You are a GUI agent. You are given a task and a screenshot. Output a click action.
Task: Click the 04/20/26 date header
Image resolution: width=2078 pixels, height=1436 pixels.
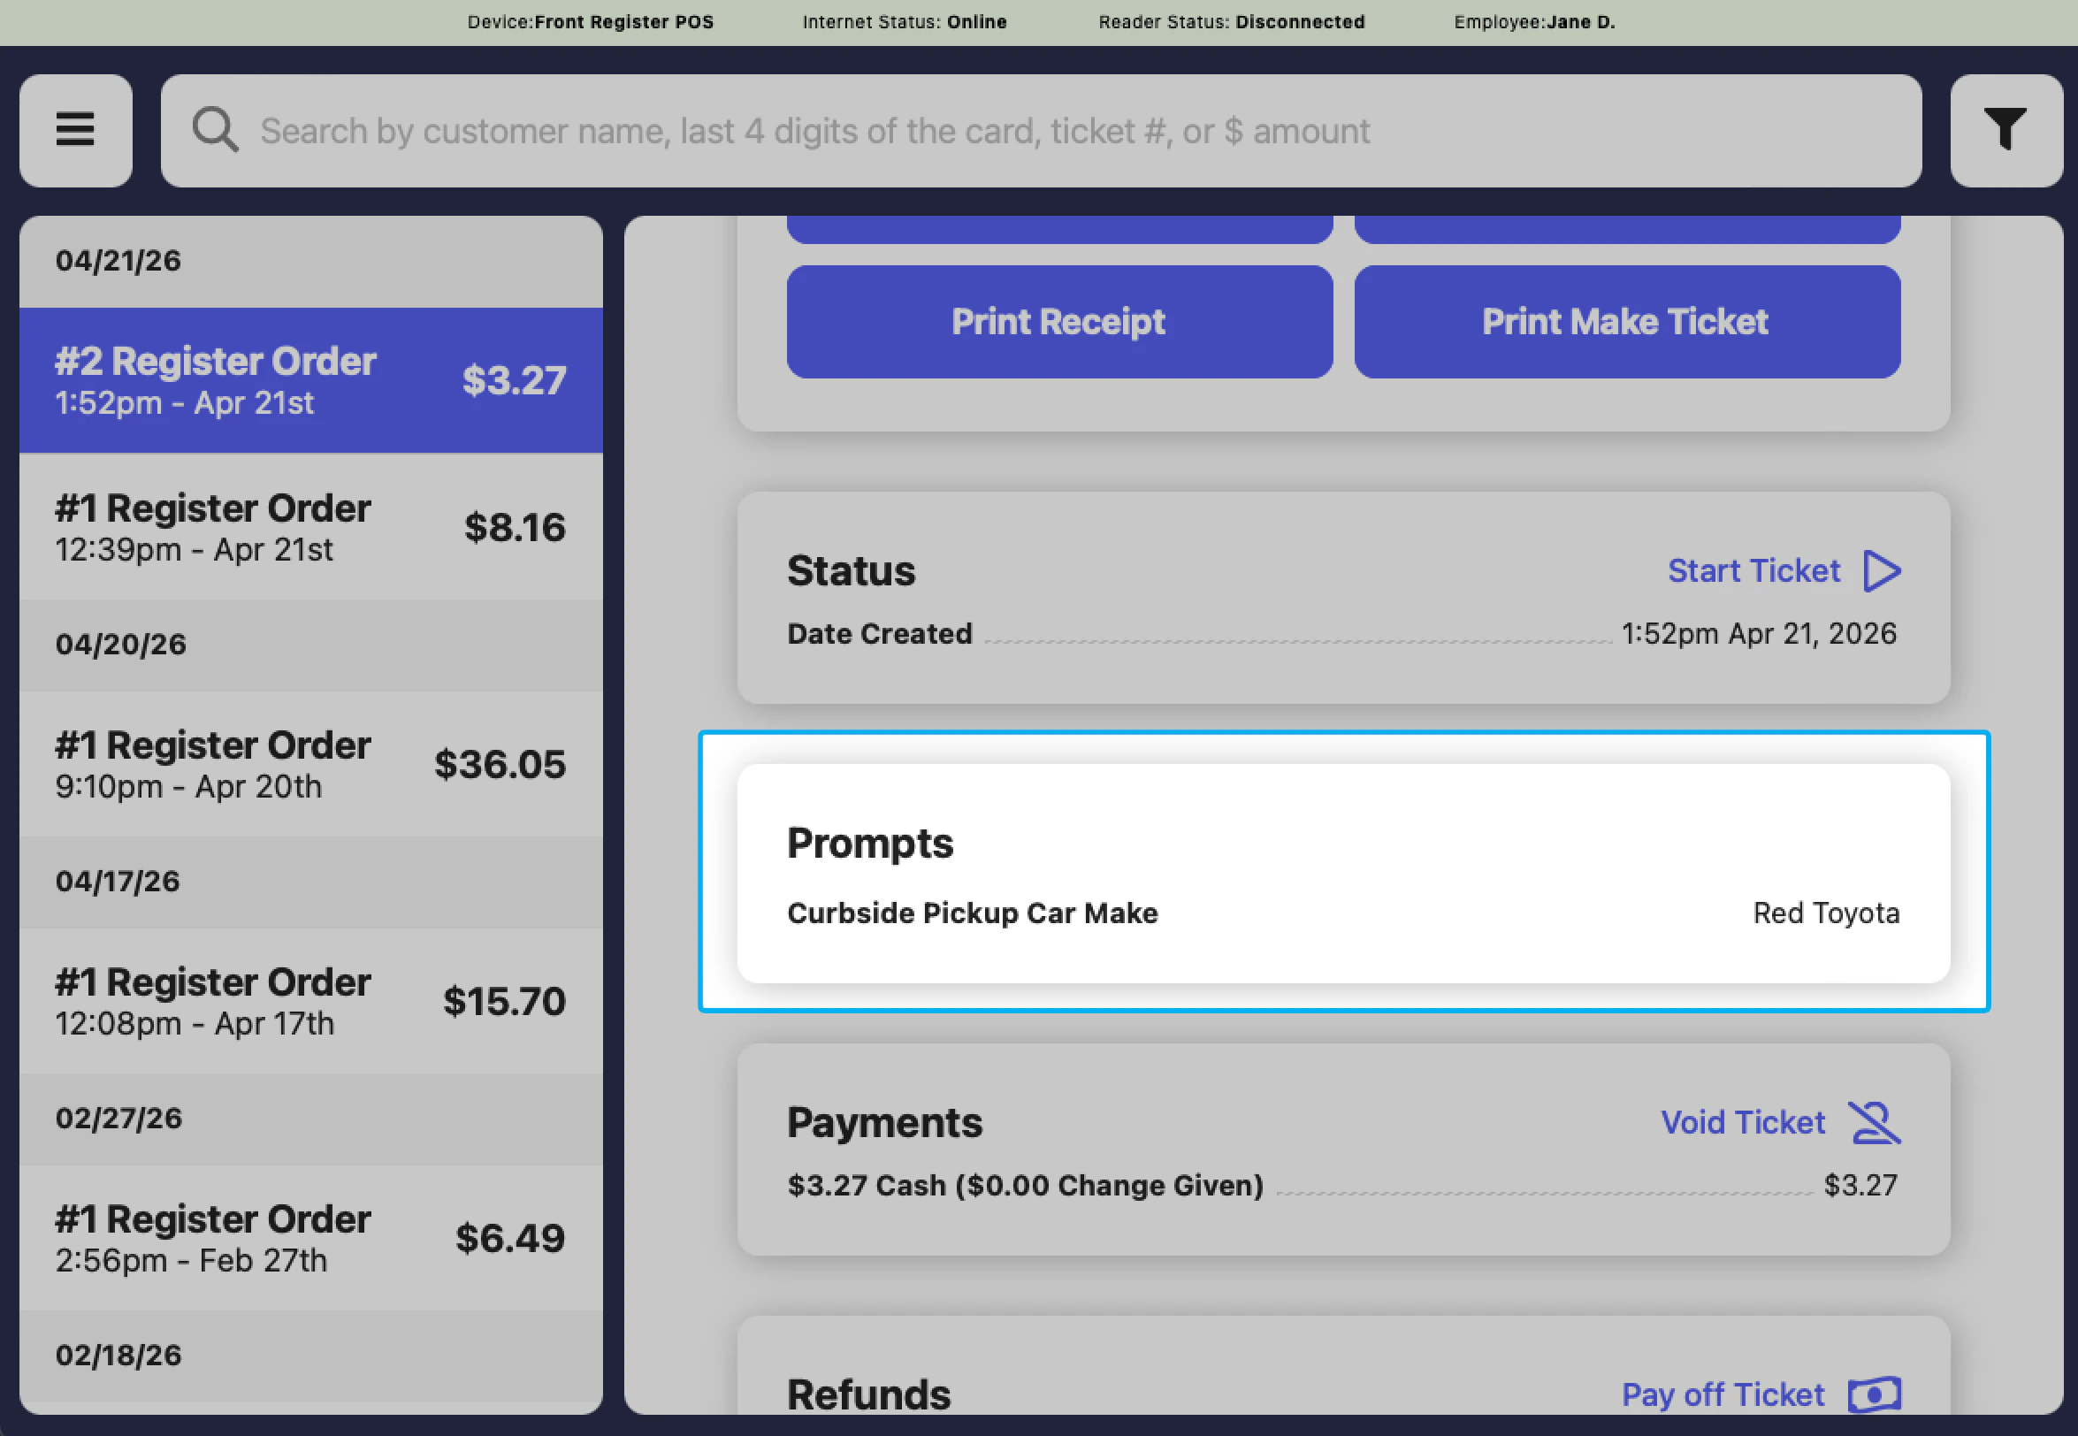pyautogui.click(x=121, y=645)
